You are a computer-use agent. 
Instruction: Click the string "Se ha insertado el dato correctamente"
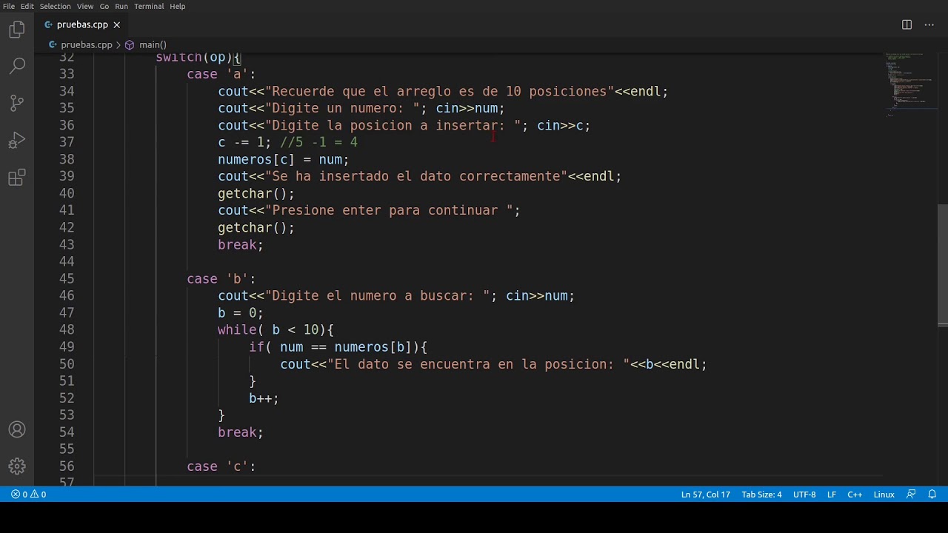(415, 176)
